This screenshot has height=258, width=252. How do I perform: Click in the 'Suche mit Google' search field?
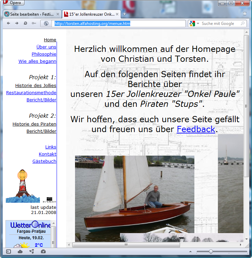click(220, 24)
